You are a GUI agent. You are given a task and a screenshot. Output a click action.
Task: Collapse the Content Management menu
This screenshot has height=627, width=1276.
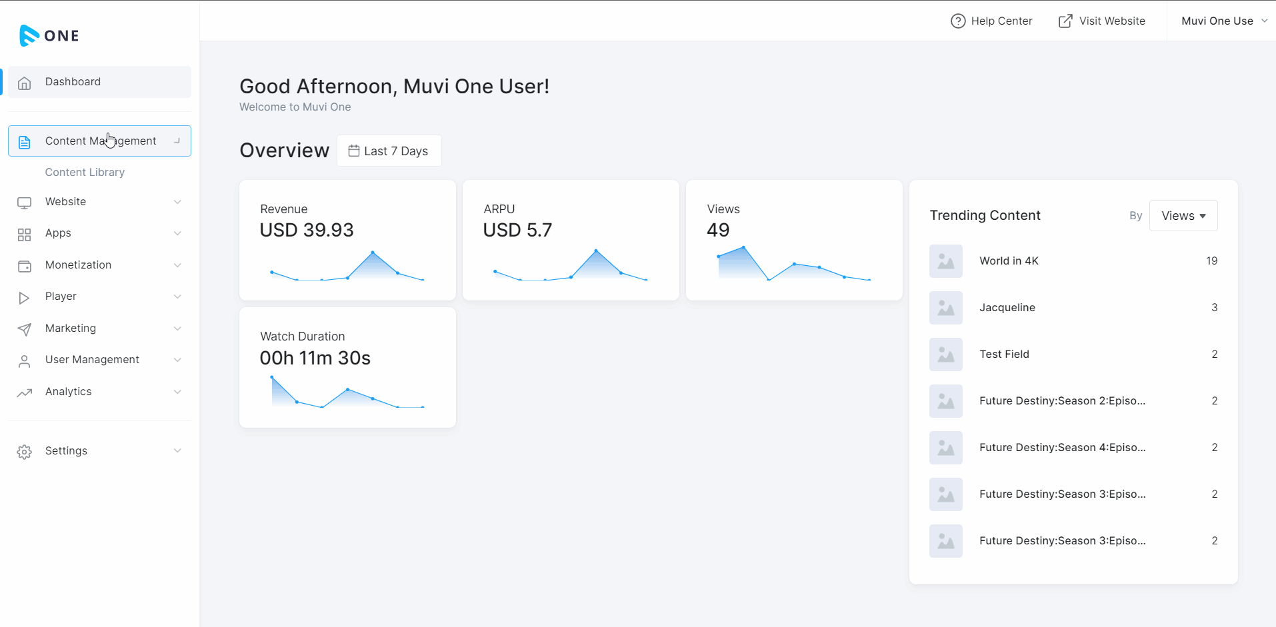tap(177, 141)
